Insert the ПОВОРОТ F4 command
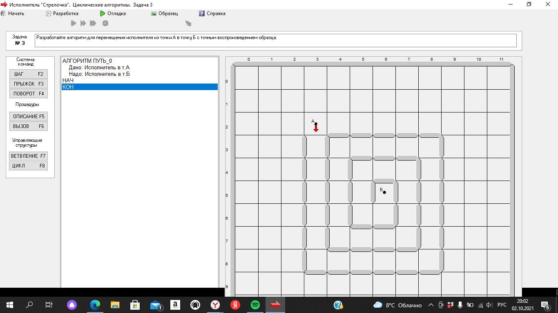Image resolution: width=558 pixels, height=313 pixels. pos(29,94)
